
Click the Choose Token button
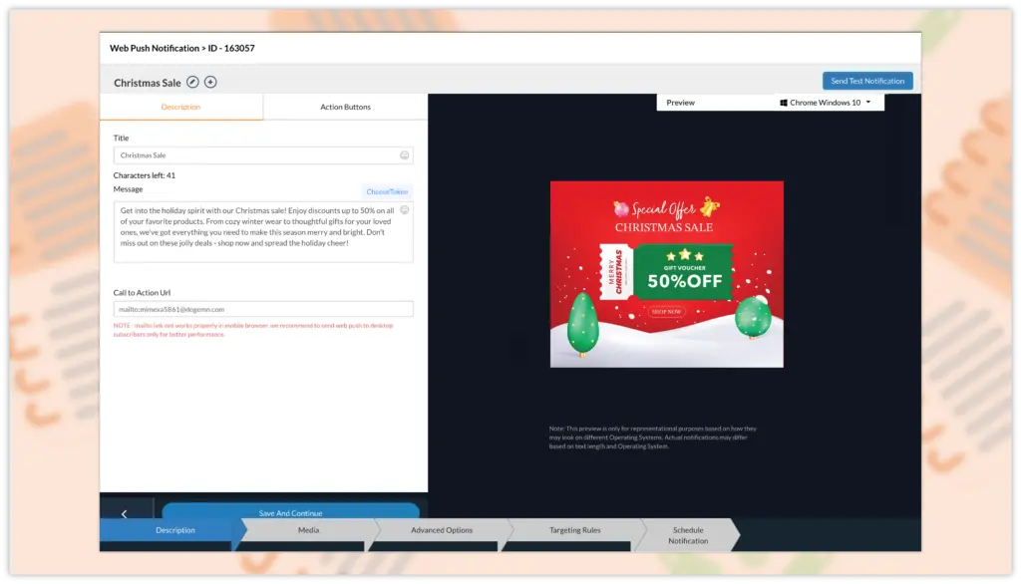pos(386,191)
